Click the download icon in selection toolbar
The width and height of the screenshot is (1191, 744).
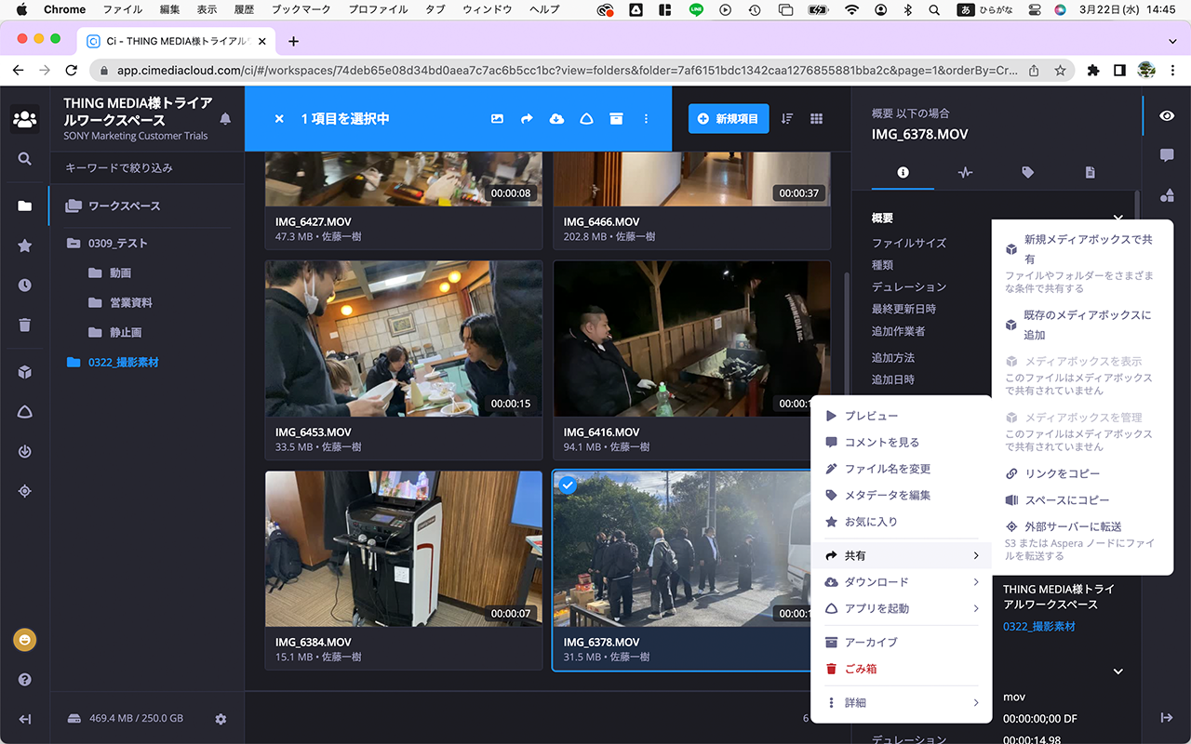click(556, 119)
